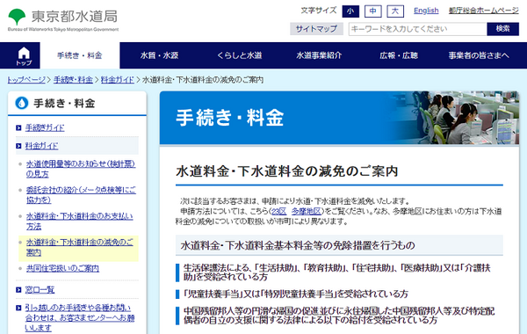Focus the keyword search input field

click(x=418, y=29)
